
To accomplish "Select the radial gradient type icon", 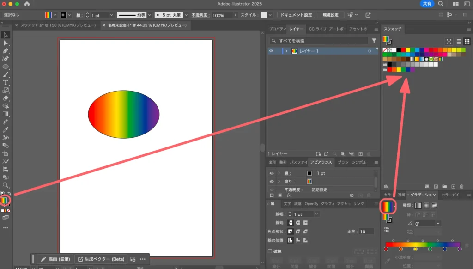I will [x=426, y=206].
